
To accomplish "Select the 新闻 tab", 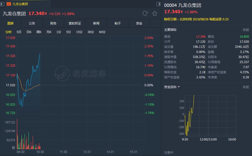I will (96, 23).
